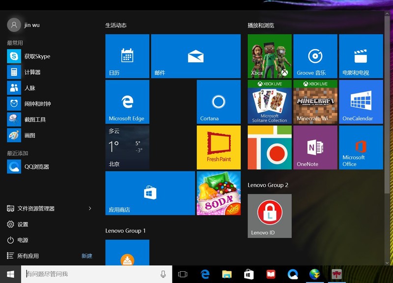Image resolution: width=393 pixels, height=283 pixels.
Task: Open Store from the taskbar
Action: point(249,274)
